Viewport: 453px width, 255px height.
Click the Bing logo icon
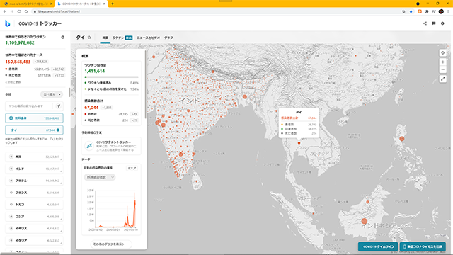pos(8,23)
